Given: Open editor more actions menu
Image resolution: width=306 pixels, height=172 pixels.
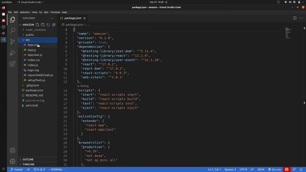Looking at the screenshot, I should click(x=301, y=18).
